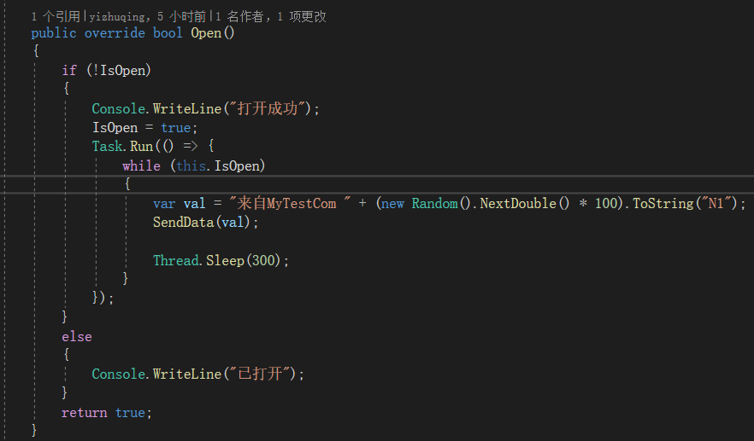Click the while keyword in the loop
754x441 pixels.
coord(141,165)
